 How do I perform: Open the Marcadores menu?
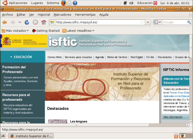[62, 14]
